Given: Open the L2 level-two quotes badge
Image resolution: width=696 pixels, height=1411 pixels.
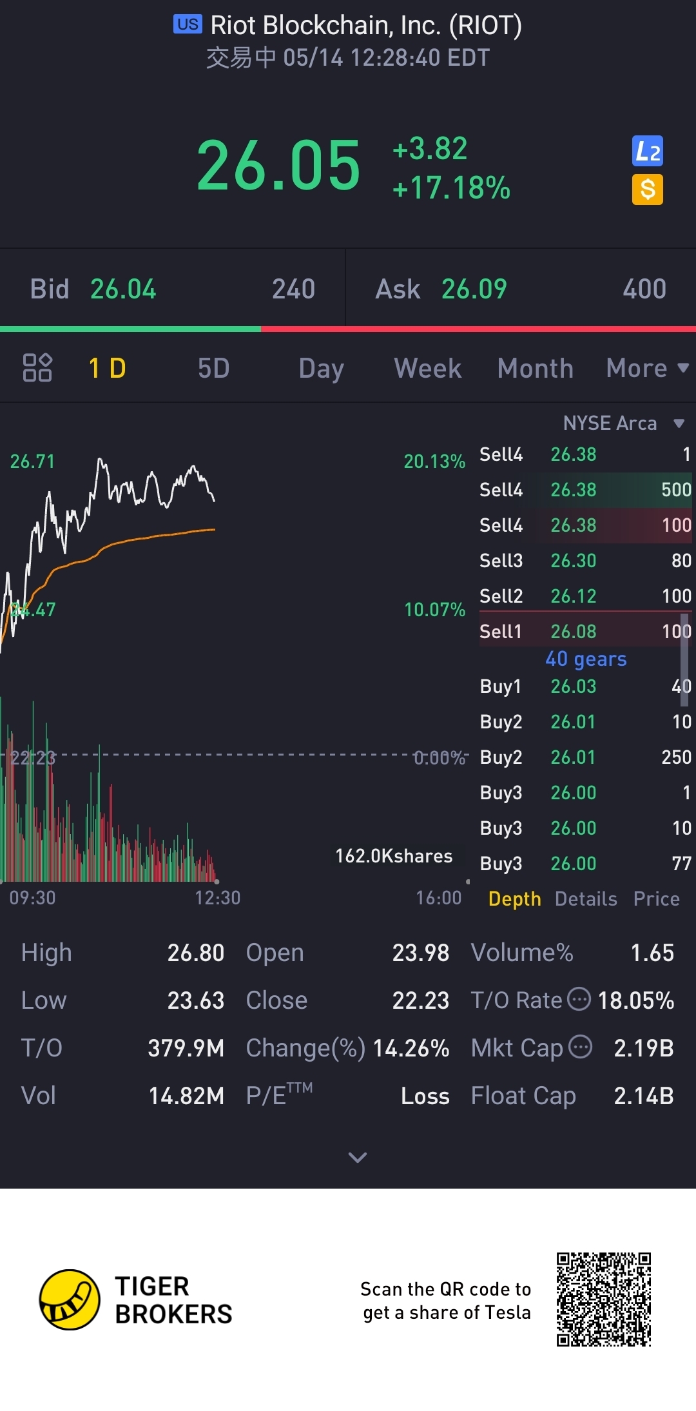Looking at the screenshot, I should click(647, 151).
